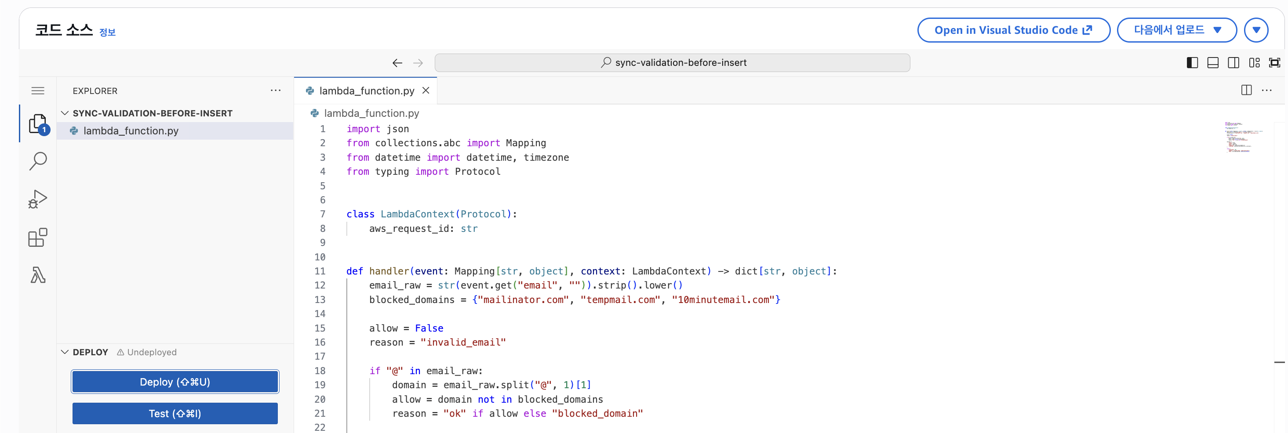The image size is (1288, 433).
Task: Click the 'class LambdaContext(Protocol):' line
Action: coord(432,214)
